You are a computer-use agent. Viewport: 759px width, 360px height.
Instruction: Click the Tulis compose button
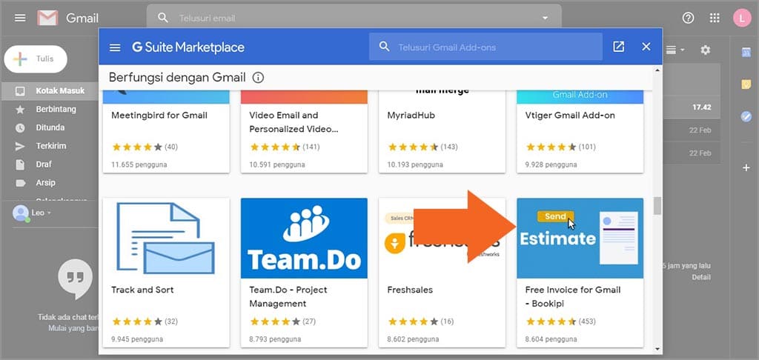pos(36,59)
